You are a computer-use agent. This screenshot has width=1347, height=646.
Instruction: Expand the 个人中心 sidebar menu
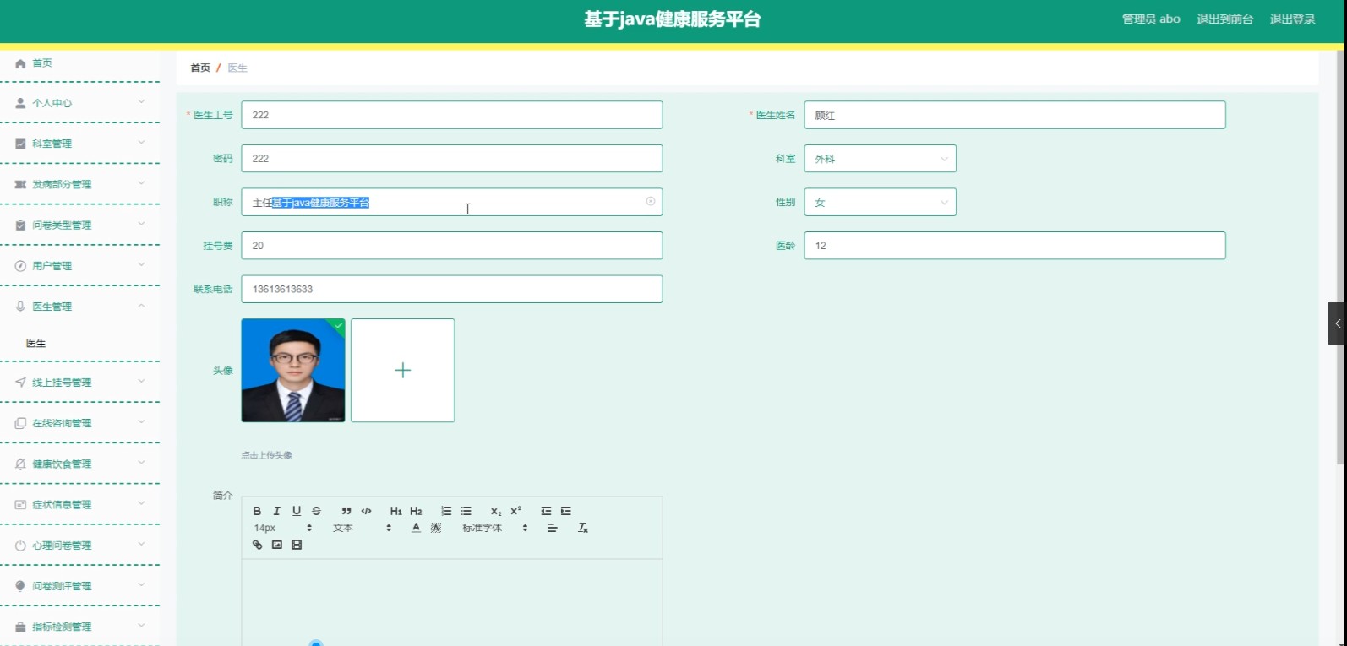(x=80, y=102)
